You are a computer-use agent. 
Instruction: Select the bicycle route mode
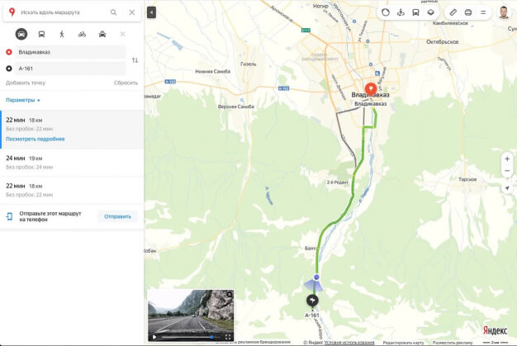(82, 34)
